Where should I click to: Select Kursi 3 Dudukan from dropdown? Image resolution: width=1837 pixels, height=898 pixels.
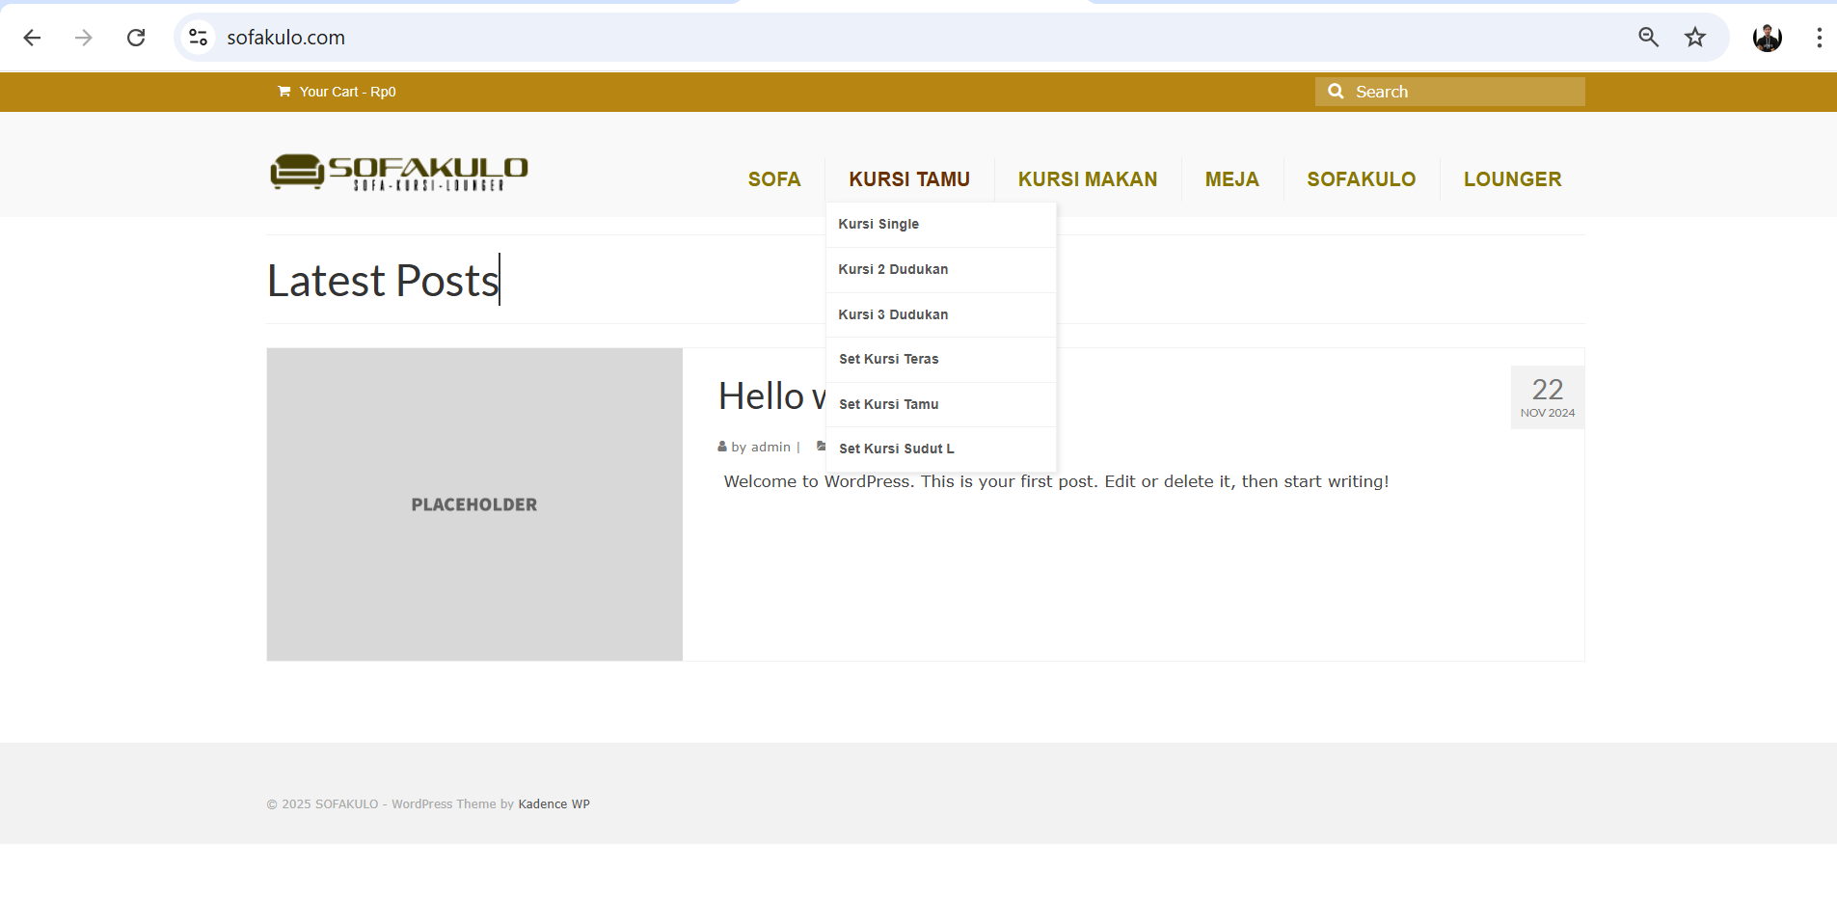coord(941,315)
